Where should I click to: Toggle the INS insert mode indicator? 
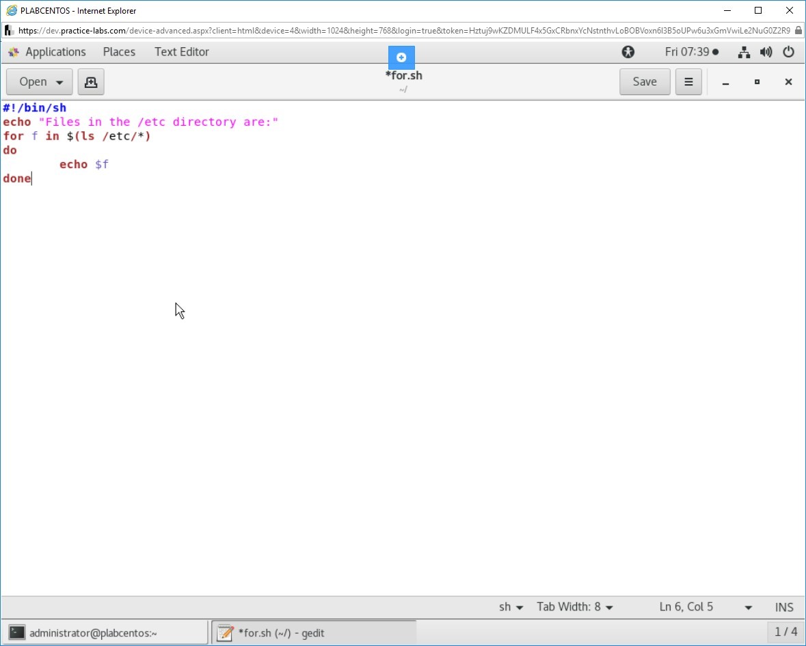pos(784,607)
